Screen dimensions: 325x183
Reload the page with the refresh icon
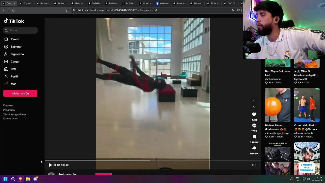pos(14,10)
